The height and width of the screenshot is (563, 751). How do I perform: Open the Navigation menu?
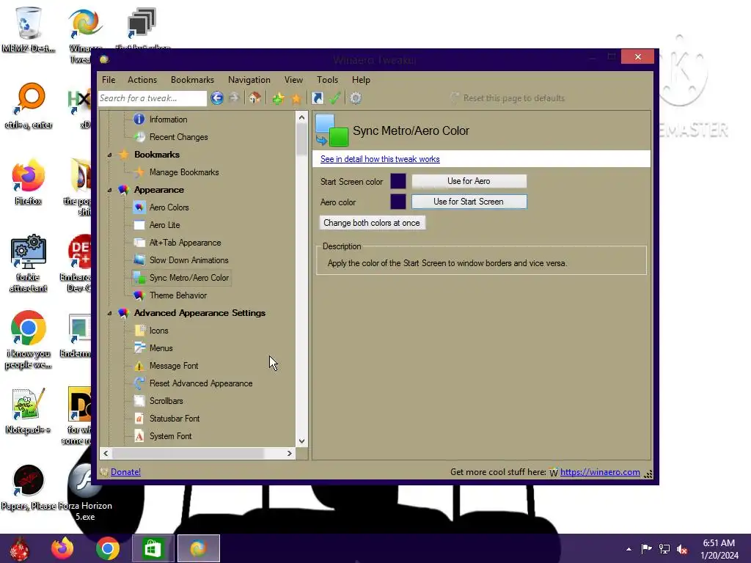(249, 80)
